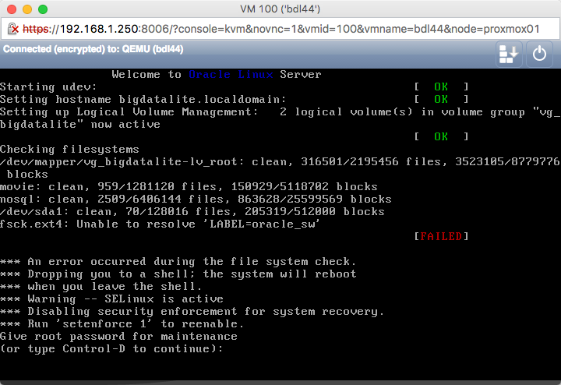The width and height of the screenshot is (561, 385).
Task: Maximize the VM console window
Action: click(x=42, y=9)
